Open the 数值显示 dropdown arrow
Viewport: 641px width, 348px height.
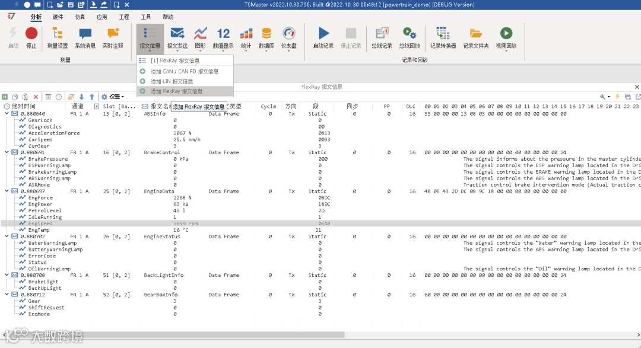(x=223, y=51)
